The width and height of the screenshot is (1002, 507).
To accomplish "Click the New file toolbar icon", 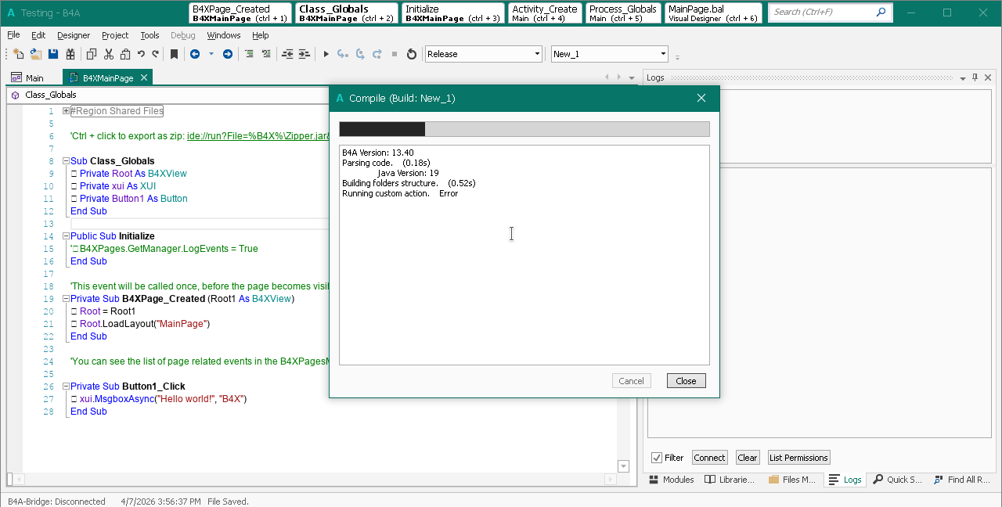I will (x=19, y=54).
